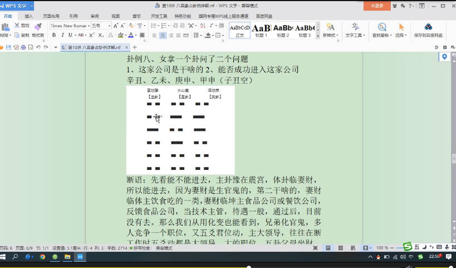This screenshot has height=268, width=456.
Task: Align paragraph text to the left
Action: [x=154, y=35]
